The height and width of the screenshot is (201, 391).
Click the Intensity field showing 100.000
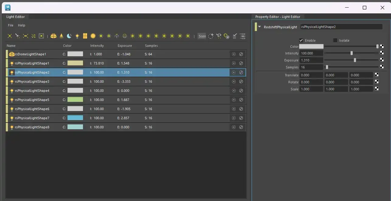coord(311,53)
